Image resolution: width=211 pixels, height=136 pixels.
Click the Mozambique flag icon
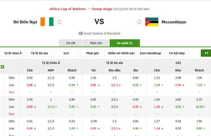(x=152, y=22)
